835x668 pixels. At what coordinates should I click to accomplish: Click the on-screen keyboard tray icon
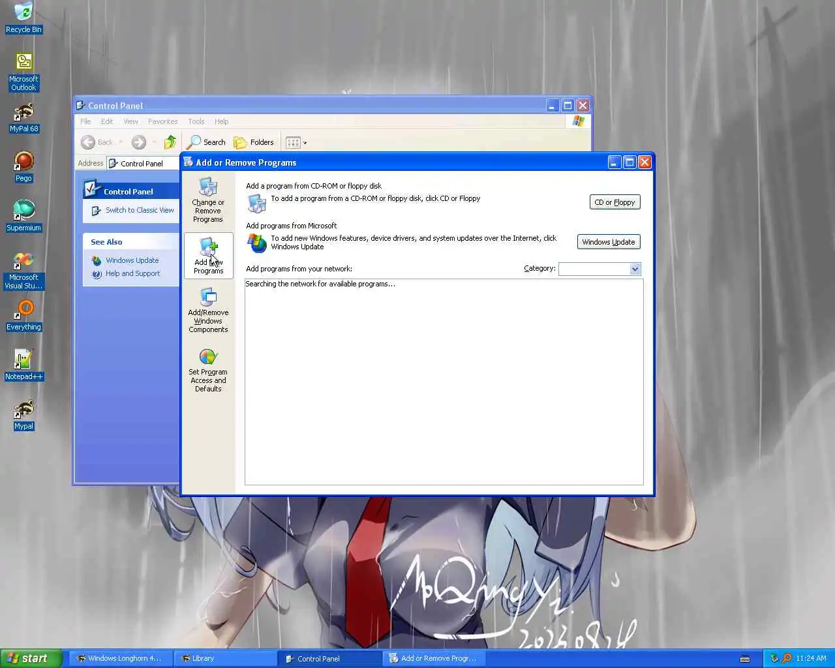coord(745,659)
